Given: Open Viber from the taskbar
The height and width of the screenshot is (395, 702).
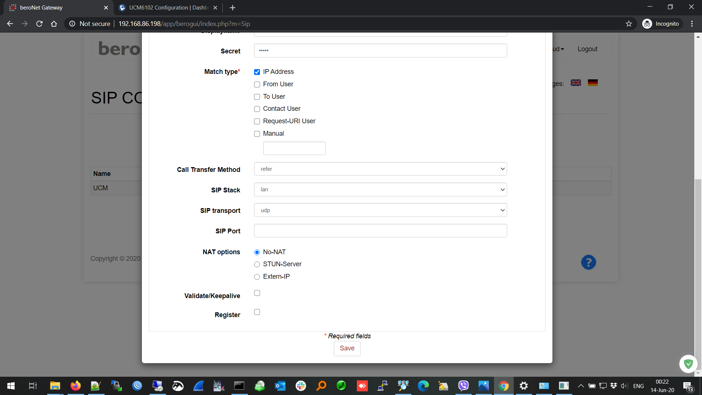Looking at the screenshot, I should [463, 386].
